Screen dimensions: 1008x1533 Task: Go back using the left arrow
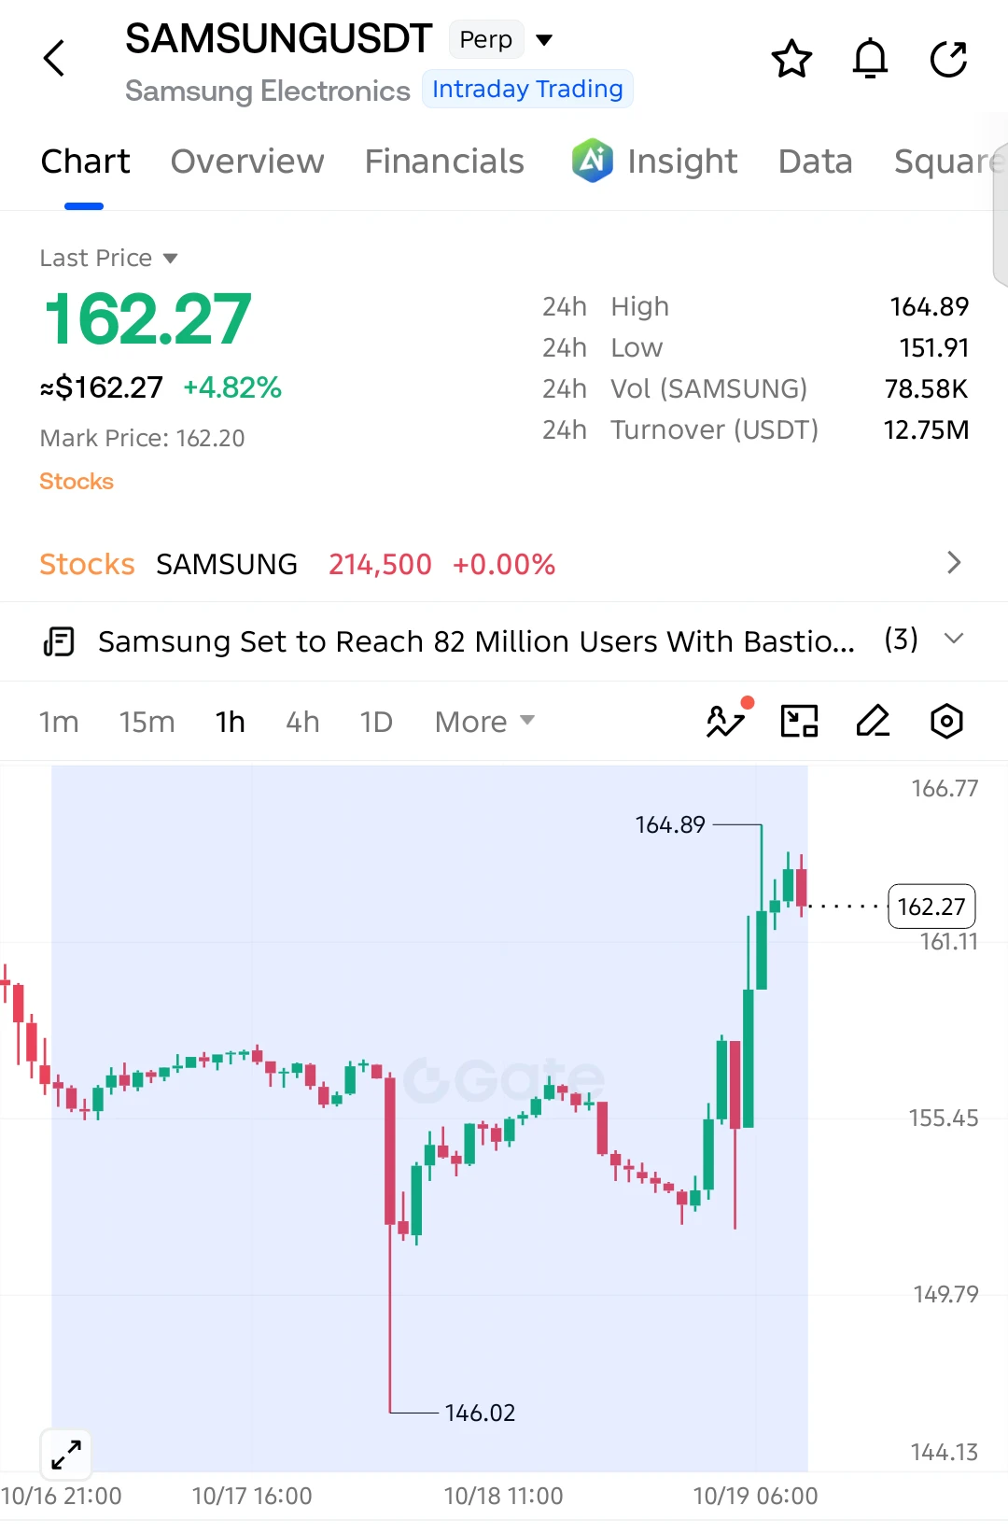point(55,59)
